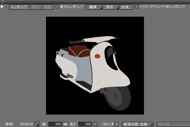Click the 幅 width input field
This screenshot has height=127, width=190.
(x=55, y=124)
